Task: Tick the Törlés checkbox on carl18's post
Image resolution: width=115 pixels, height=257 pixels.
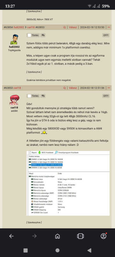Action: pos(29,96)
